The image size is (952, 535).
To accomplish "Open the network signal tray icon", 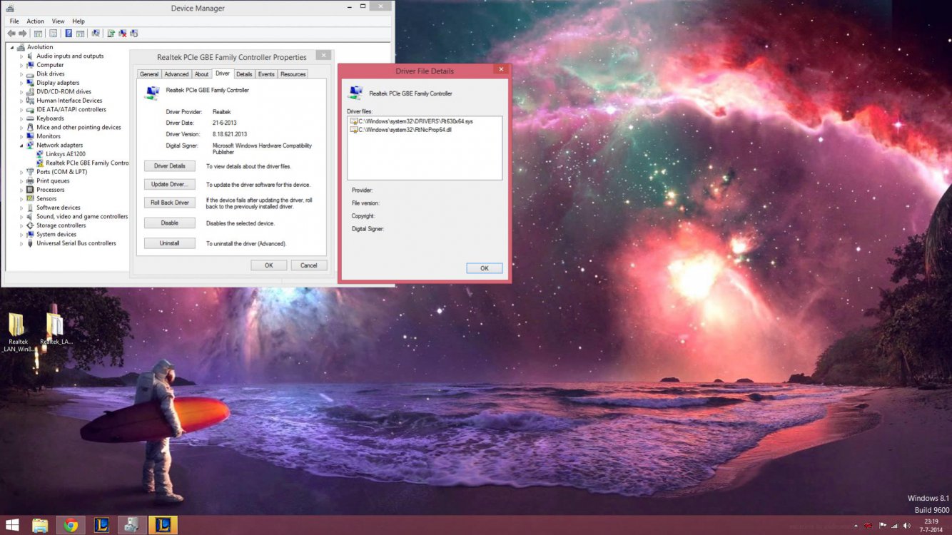I will coord(894,526).
